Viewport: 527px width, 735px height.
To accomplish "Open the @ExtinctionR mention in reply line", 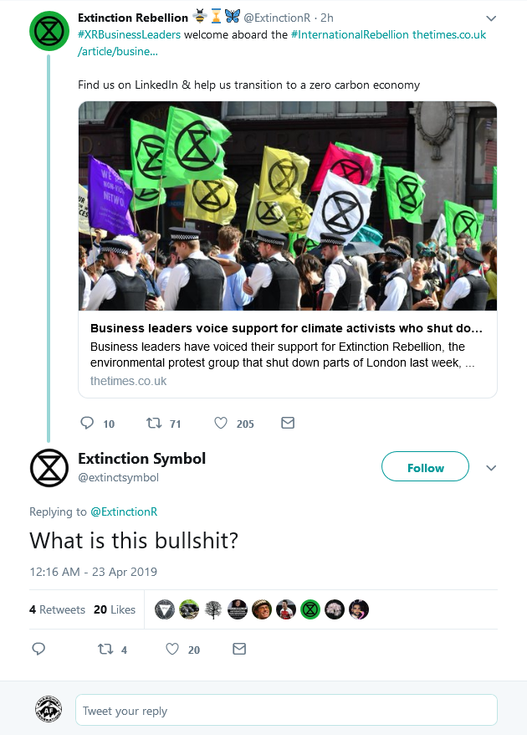I will pyautogui.click(x=124, y=511).
